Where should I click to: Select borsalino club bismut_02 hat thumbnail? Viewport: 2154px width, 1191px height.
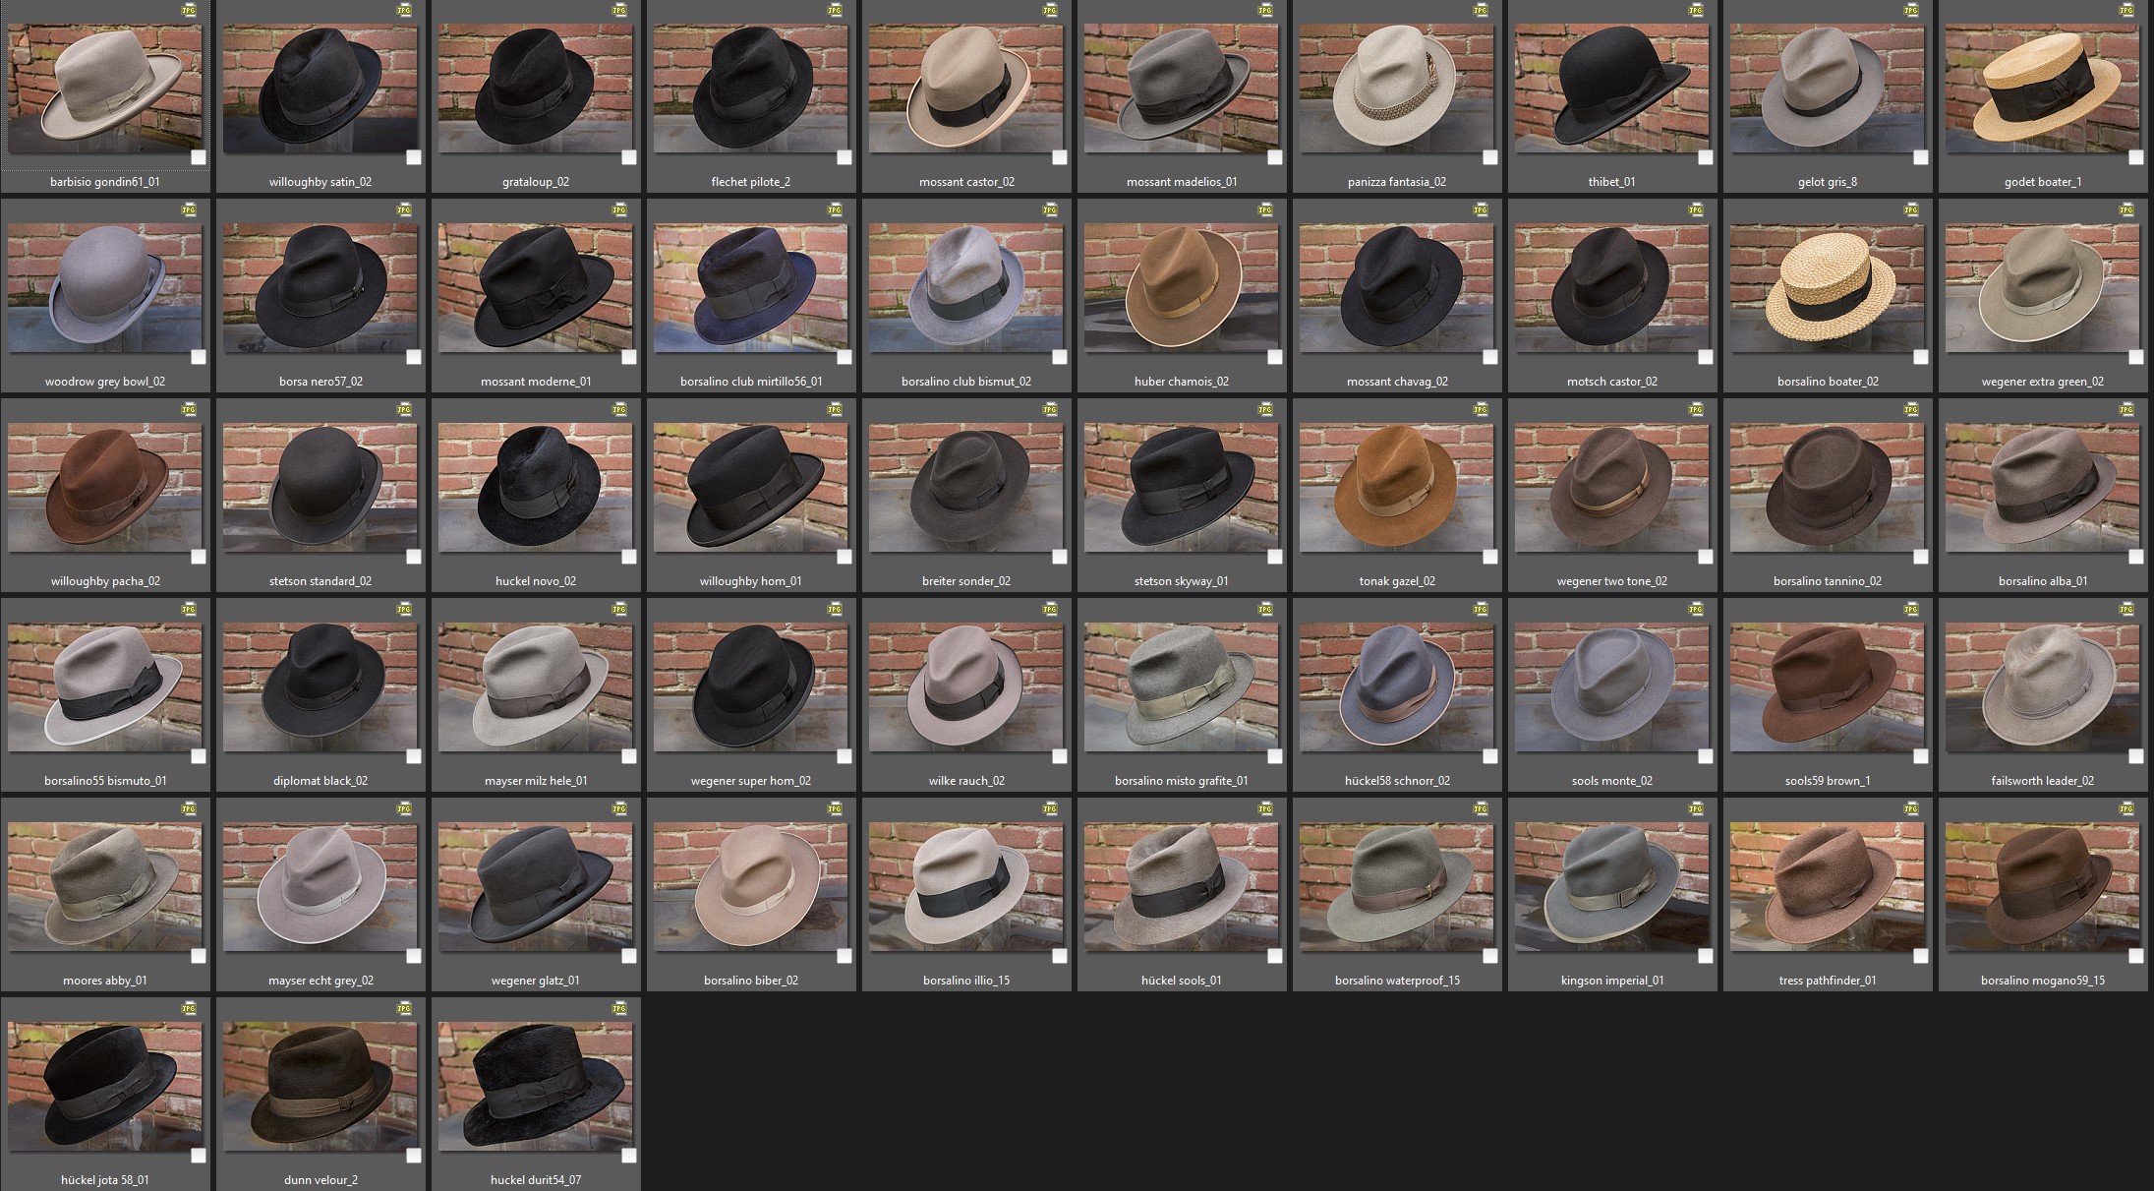966,288
